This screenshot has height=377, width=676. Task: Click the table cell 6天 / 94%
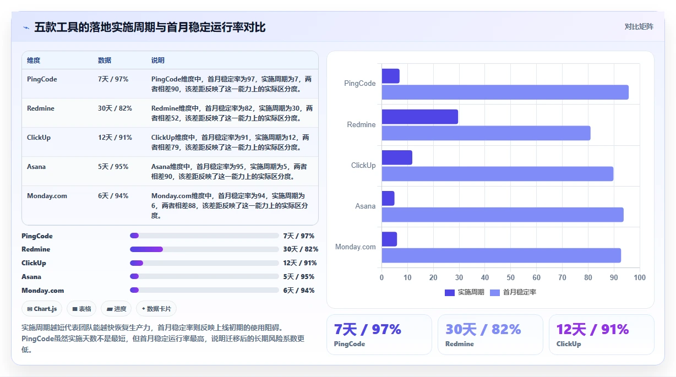113,196
